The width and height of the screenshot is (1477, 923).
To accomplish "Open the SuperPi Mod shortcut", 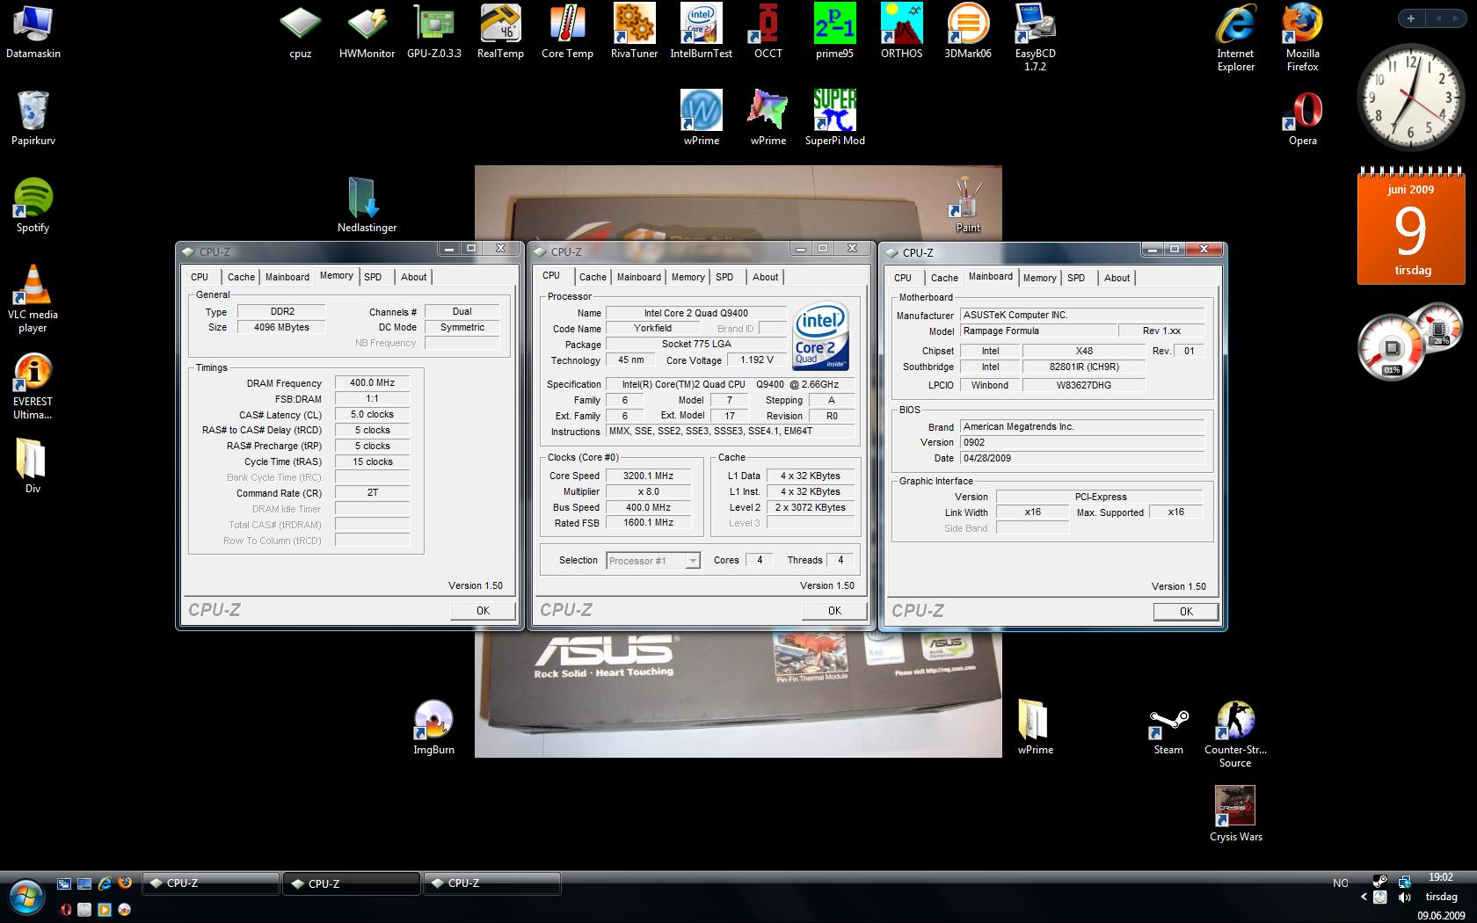I will 835,119.
